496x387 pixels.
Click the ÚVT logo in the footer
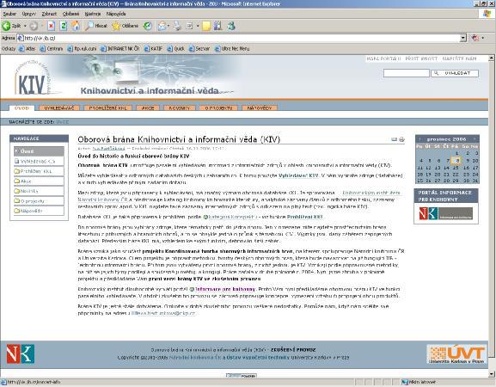coord(456,354)
